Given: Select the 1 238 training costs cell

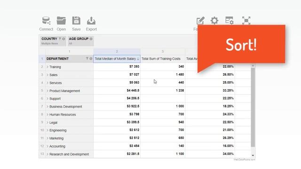Looking at the screenshot, I should point(163,91).
